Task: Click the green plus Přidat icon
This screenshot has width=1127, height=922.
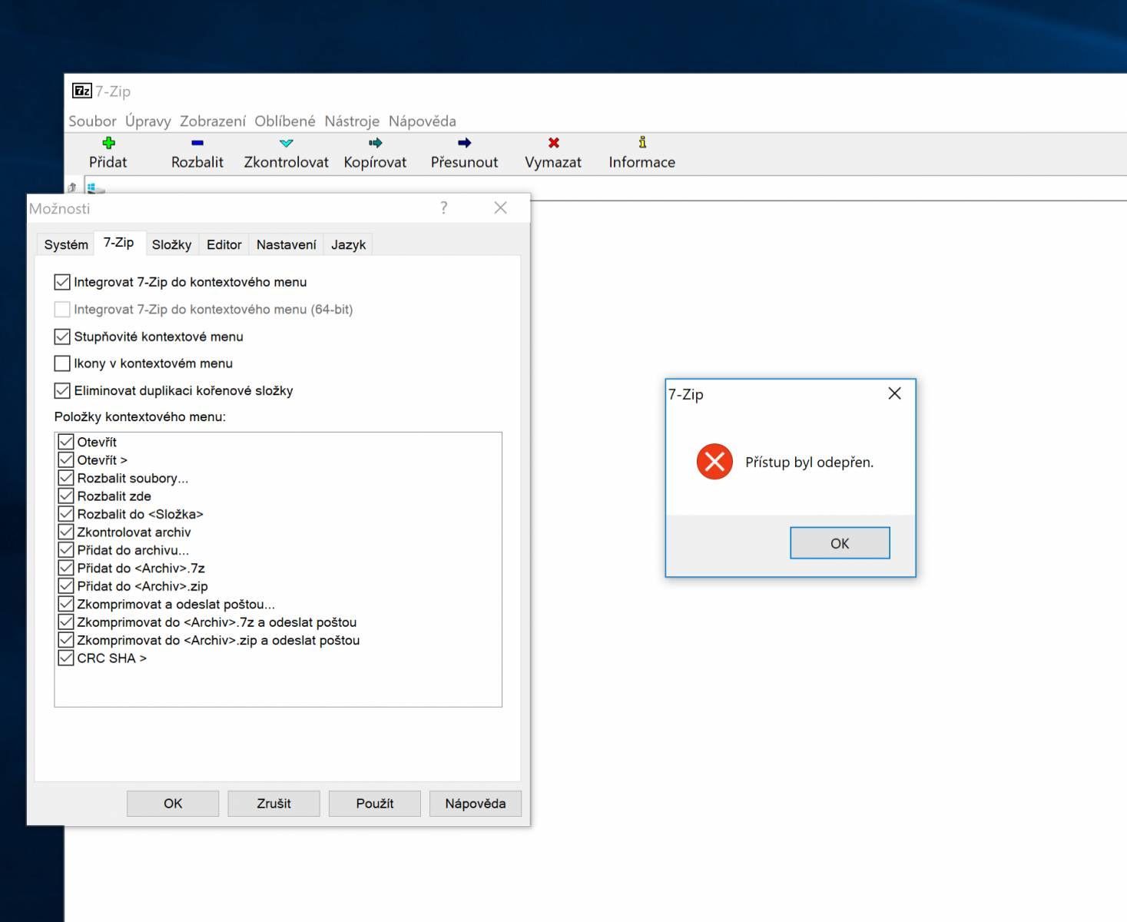Action: (x=108, y=143)
